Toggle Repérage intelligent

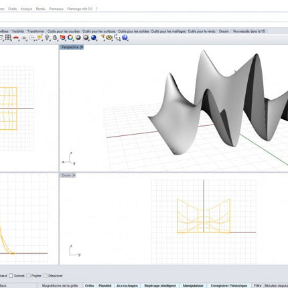[160, 285]
